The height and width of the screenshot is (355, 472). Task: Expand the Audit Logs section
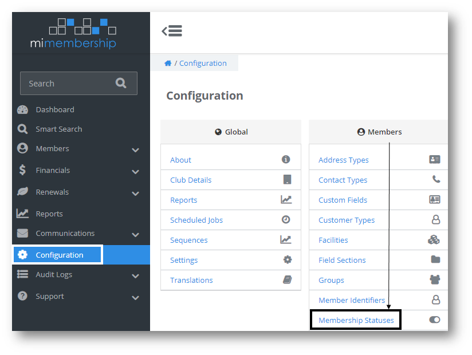136,275
